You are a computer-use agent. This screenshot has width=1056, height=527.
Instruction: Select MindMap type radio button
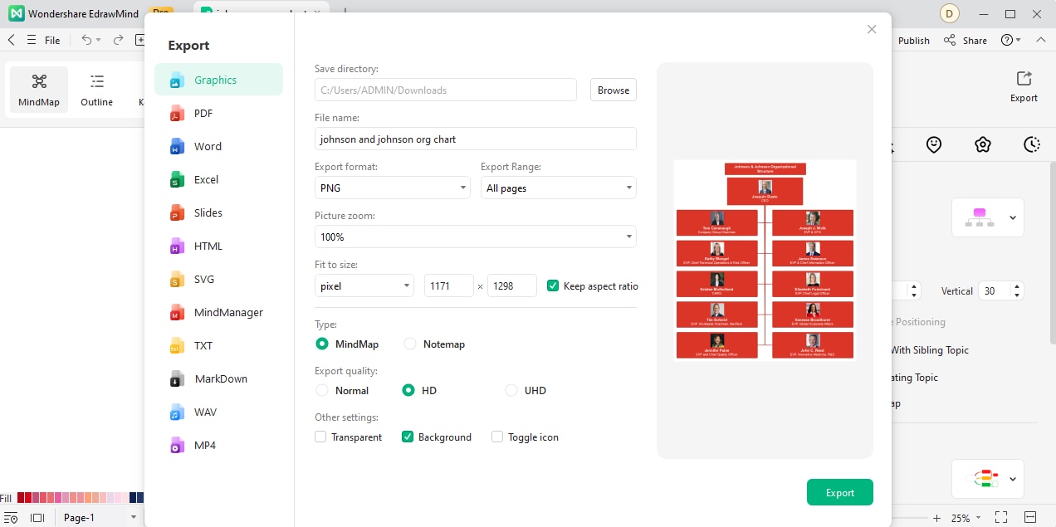pyautogui.click(x=322, y=344)
